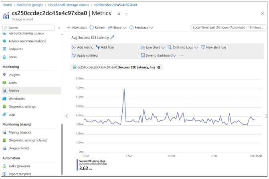Click the sidebar vertical scrollbar thumb
The height and width of the screenshot is (179, 269).
[62, 149]
